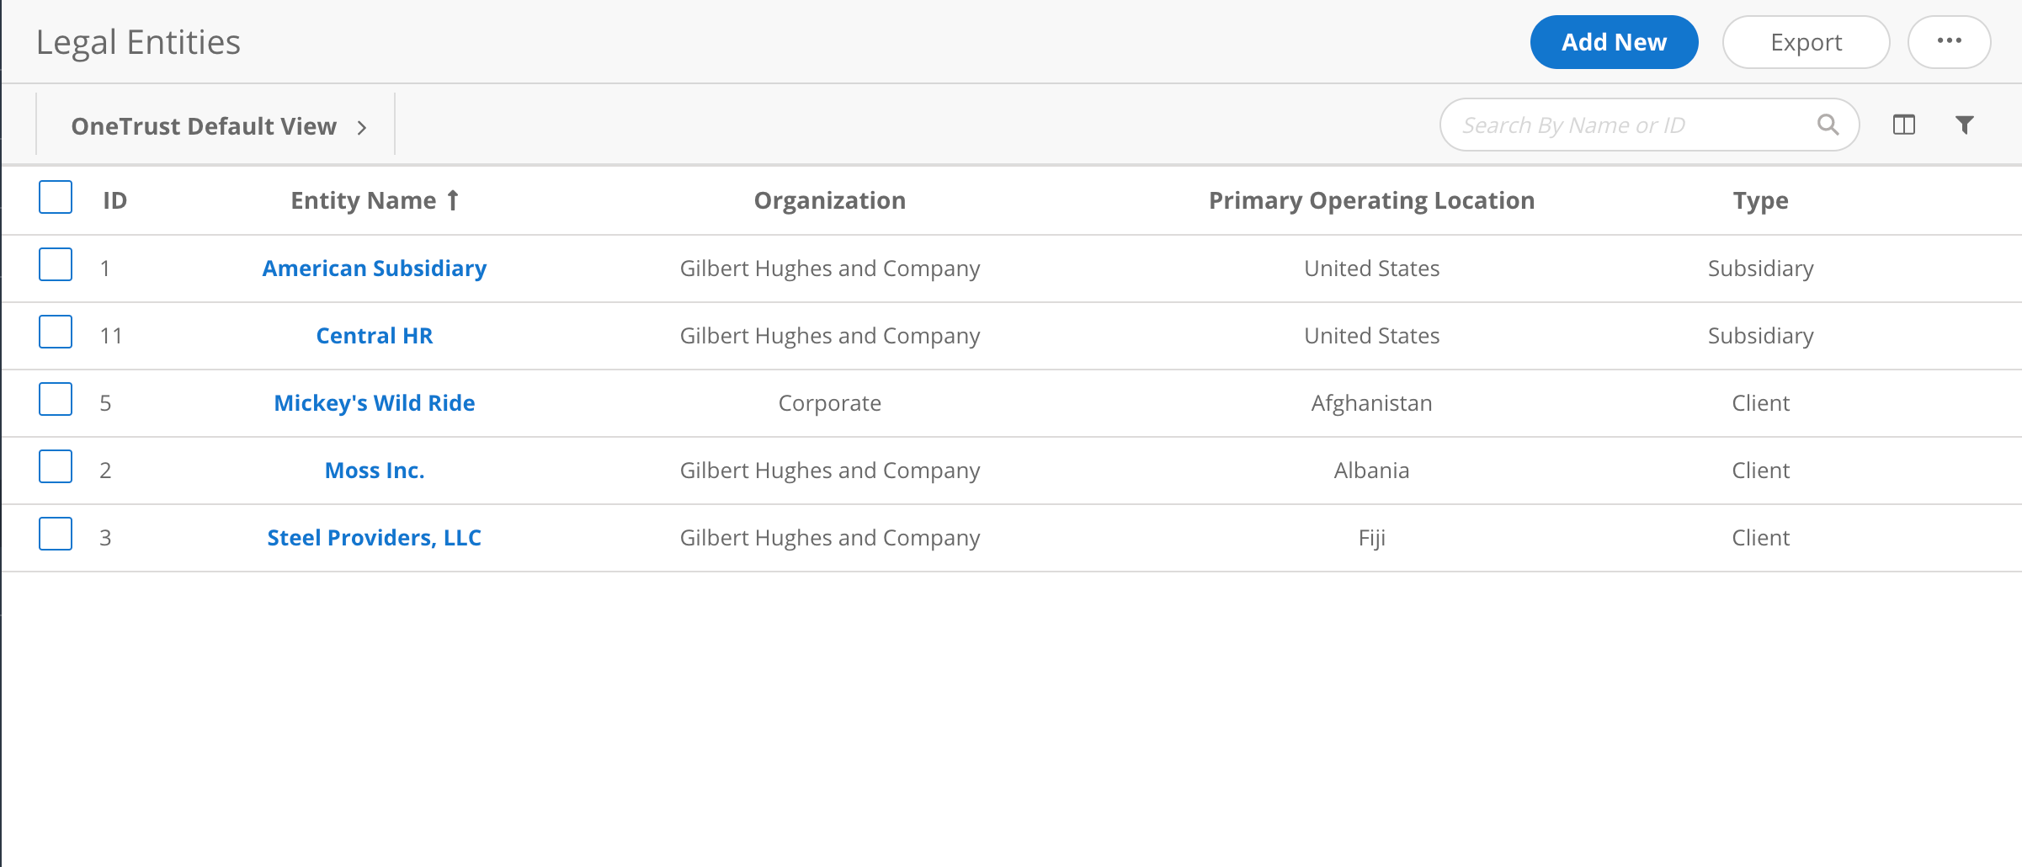Open the ellipsis more-options menu
2022x867 pixels.
point(1949,41)
